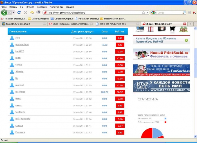Click the Stop loading X icon
197x143 pixels.
click(26, 13)
